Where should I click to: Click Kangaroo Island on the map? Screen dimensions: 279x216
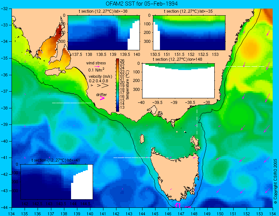pos(55,73)
